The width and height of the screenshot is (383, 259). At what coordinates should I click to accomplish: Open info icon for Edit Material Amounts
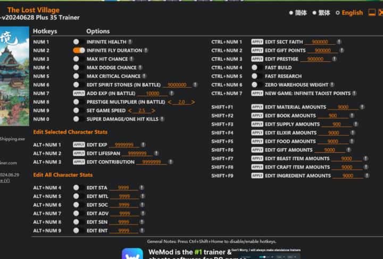(362, 107)
